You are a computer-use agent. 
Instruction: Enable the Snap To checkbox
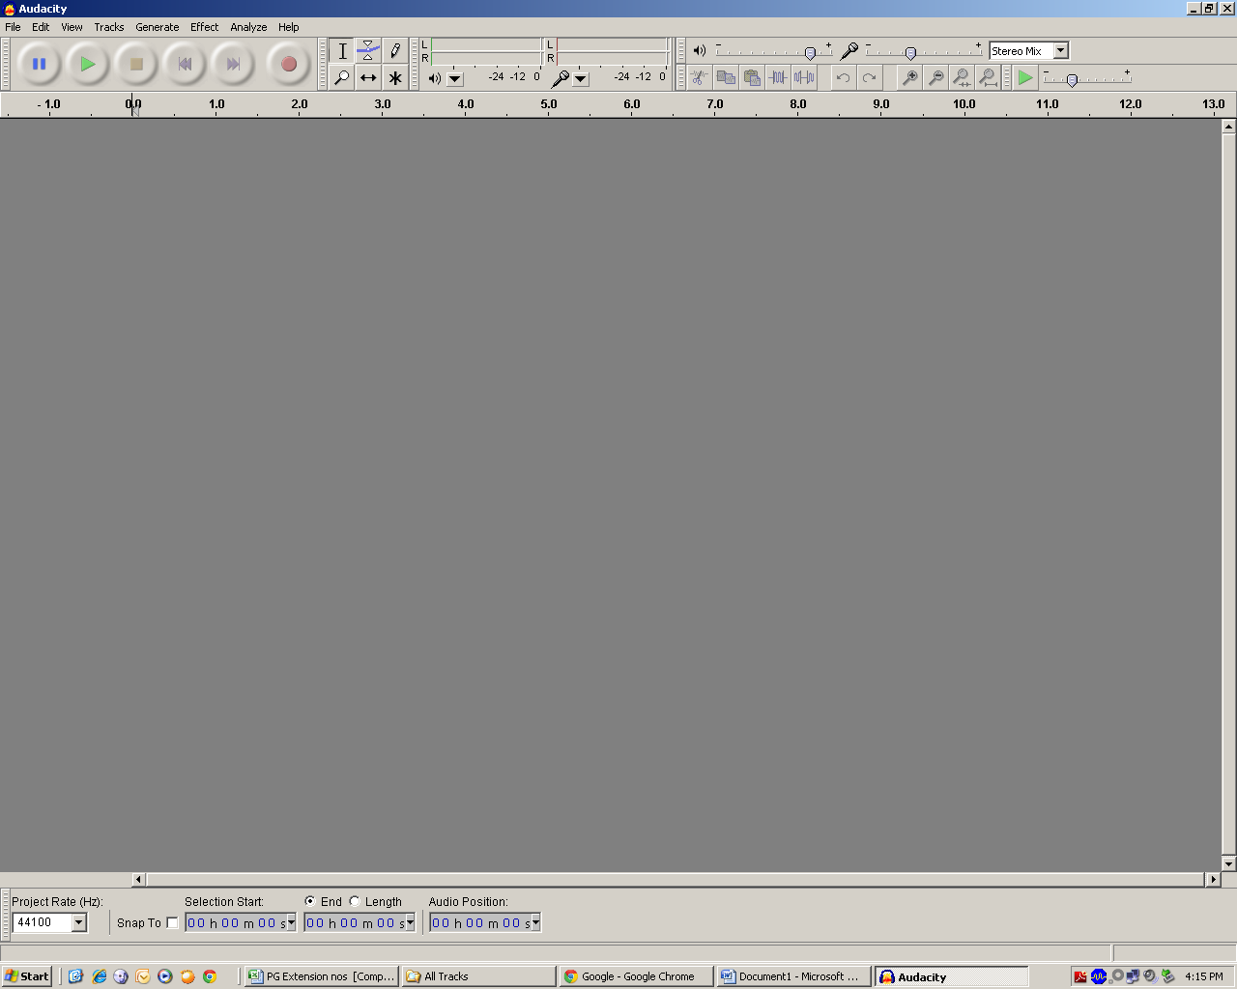[x=172, y=922]
